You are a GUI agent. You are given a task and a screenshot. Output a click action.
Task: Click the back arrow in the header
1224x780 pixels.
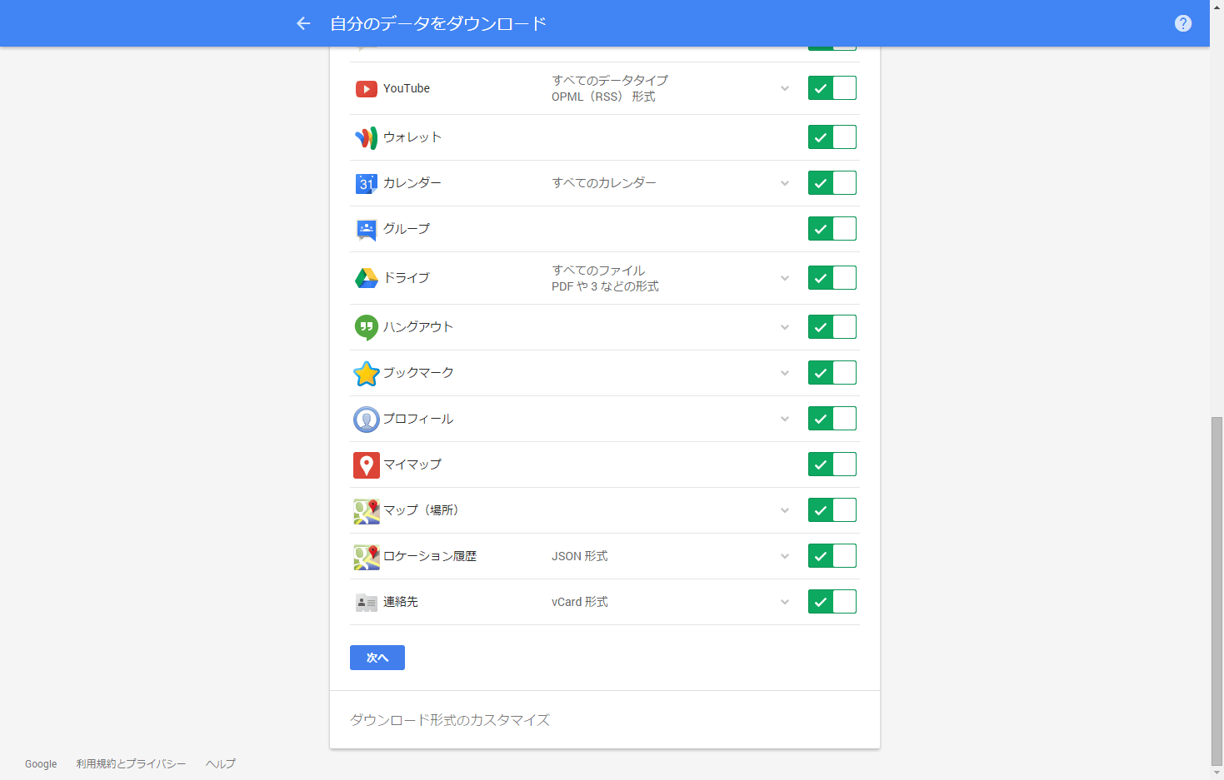pyautogui.click(x=303, y=23)
